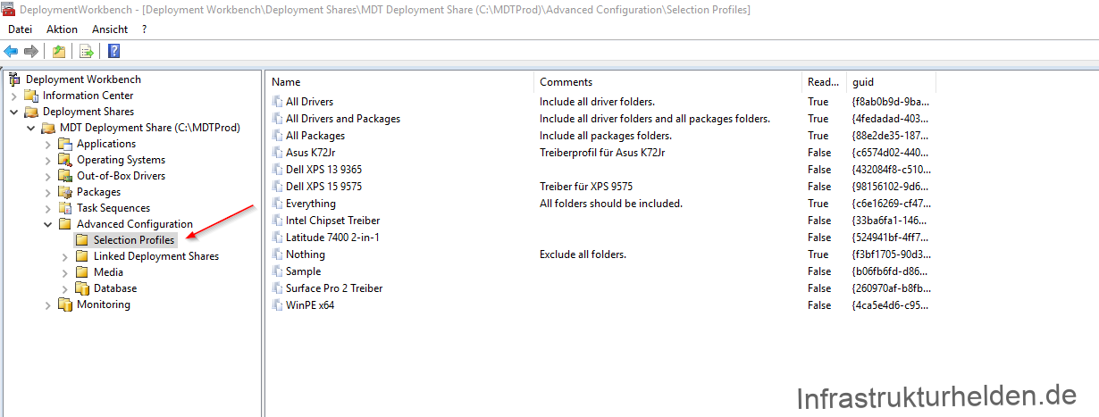Select the Dell XPS 15 9575 profile

(x=323, y=187)
